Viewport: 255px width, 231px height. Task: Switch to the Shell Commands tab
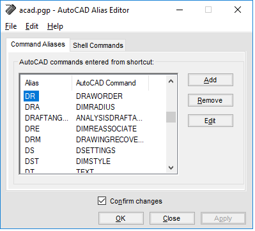click(x=98, y=45)
